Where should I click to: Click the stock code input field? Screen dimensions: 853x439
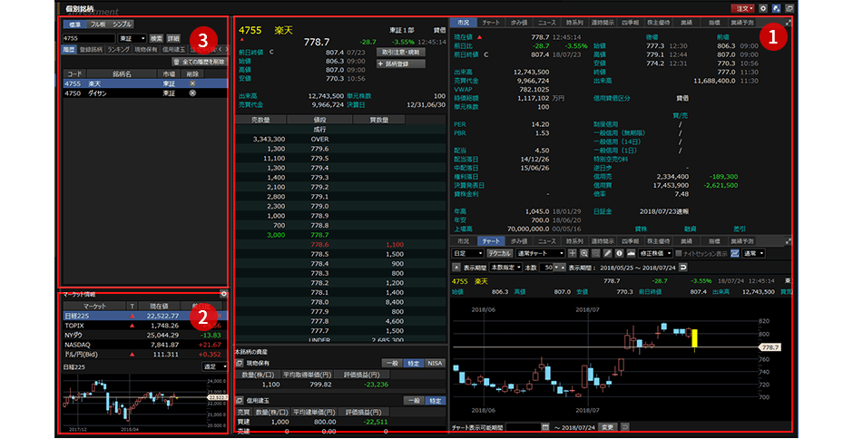(x=88, y=38)
